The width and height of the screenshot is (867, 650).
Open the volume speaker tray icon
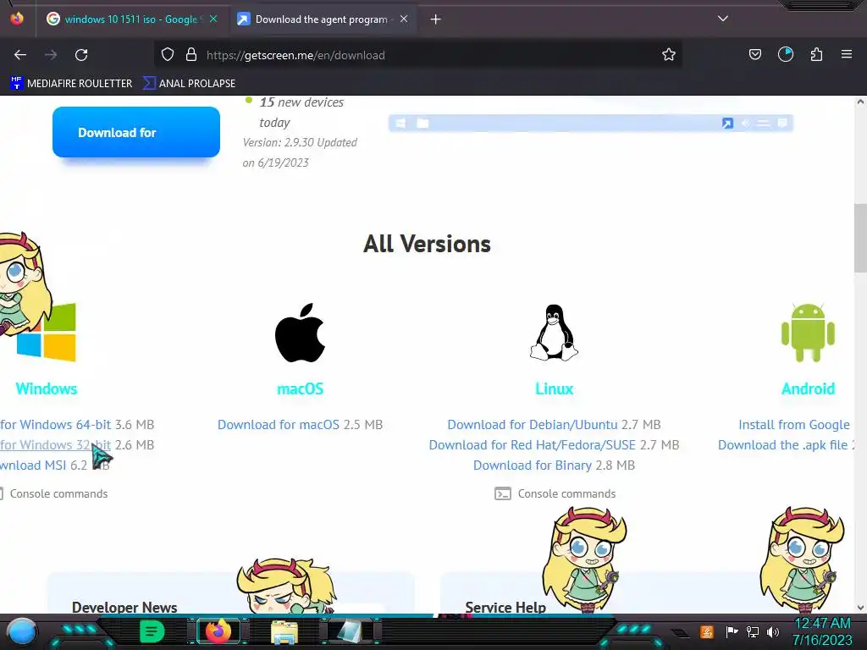click(x=773, y=631)
